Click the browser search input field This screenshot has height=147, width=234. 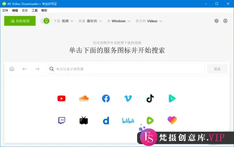[126, 69]
